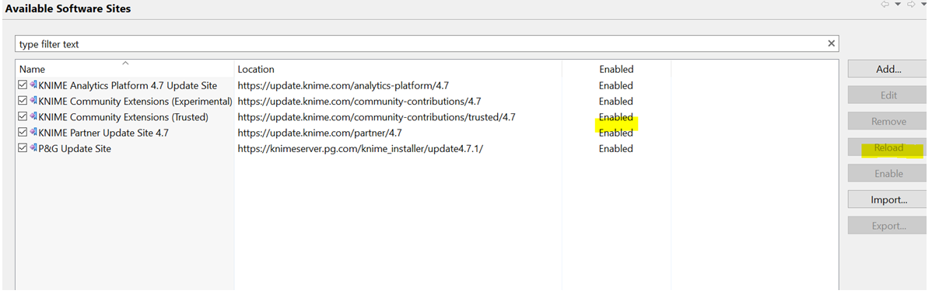Screen dimensions: 932x294
Task: Select the KNIME Community Extensions (Trusted) name
Action: (x=124, y=117)
